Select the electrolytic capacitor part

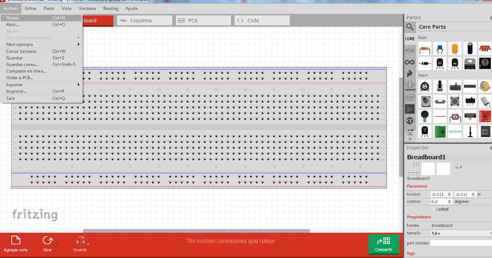point(470,49)
